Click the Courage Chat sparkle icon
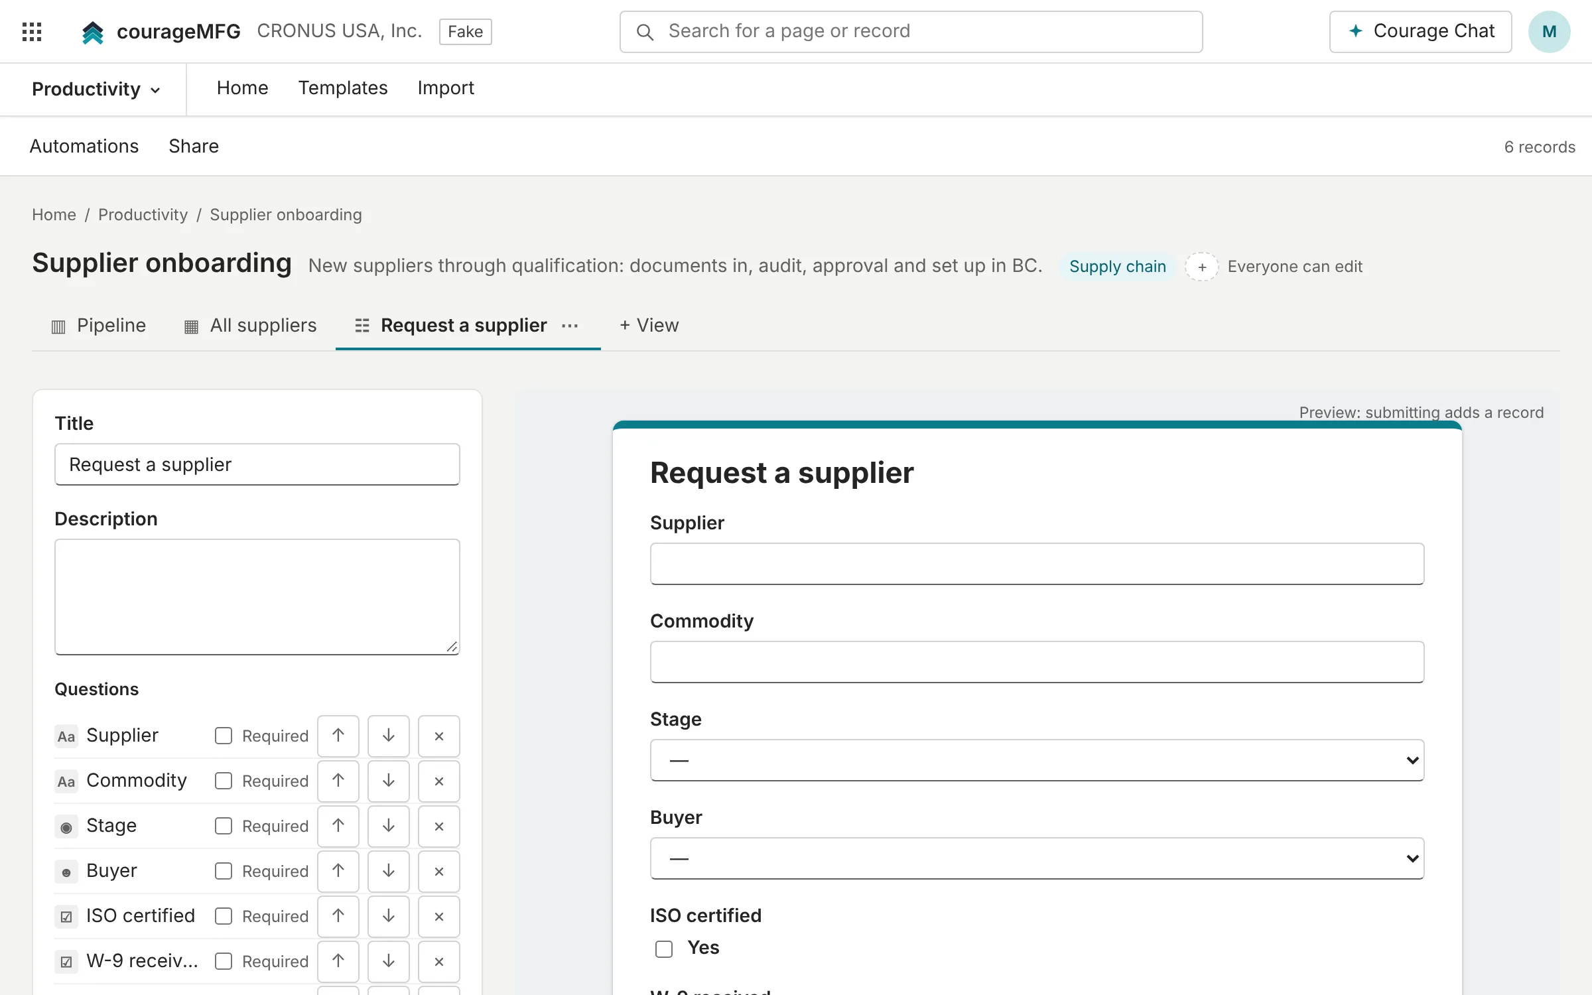This screenshot has height=995, width=1592. (1356, 31)
